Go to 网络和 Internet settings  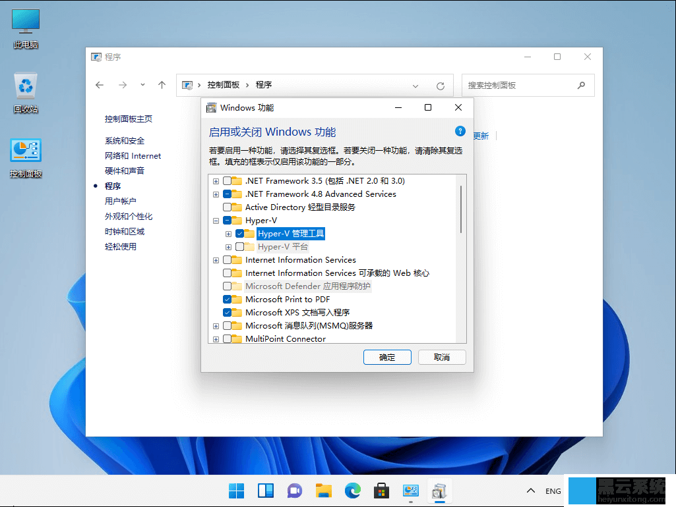tap(133, 155)
